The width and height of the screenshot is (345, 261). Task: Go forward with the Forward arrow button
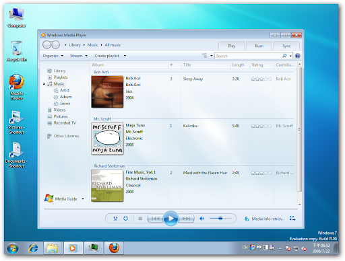click(x=55, y=45)
